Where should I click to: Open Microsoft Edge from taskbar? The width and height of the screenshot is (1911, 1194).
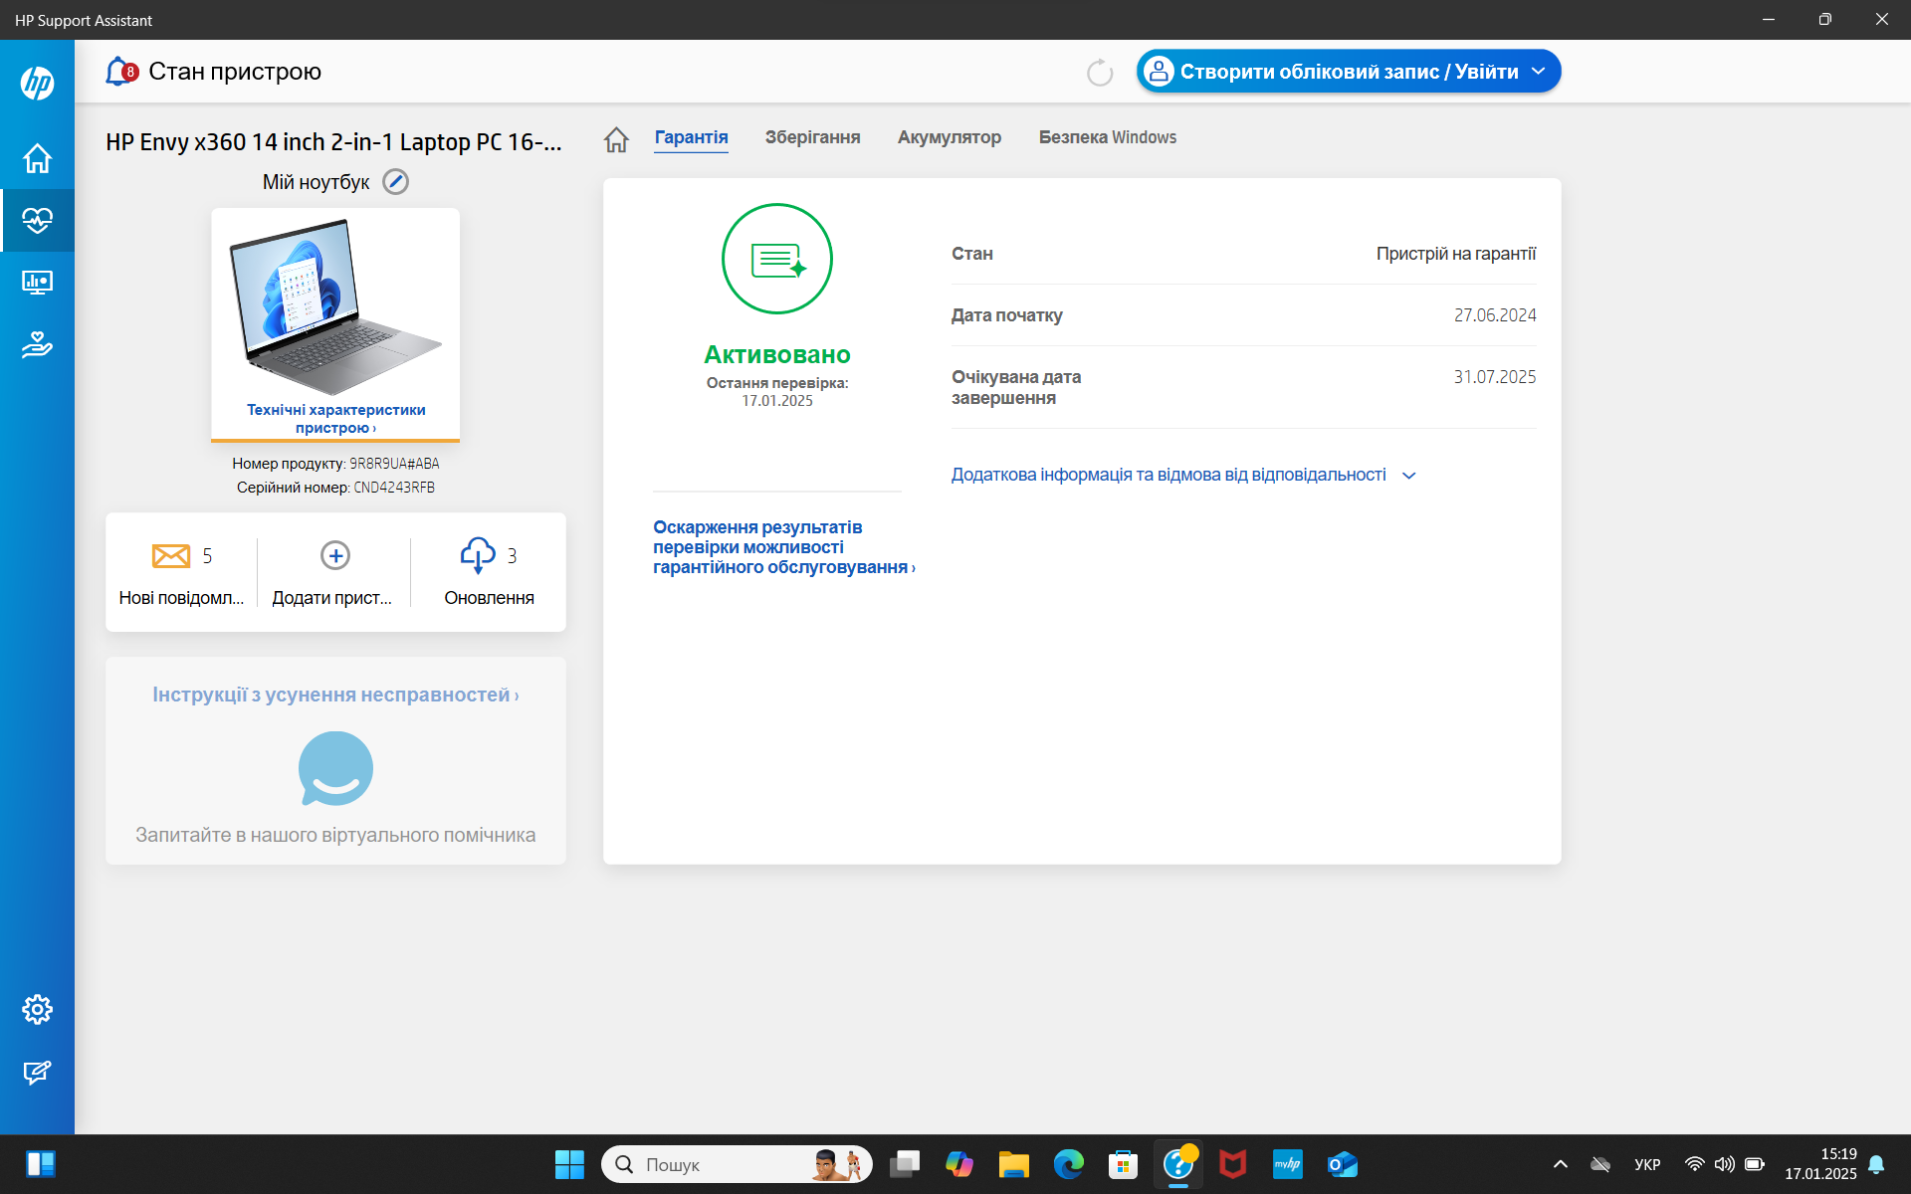(1069, 1164)
